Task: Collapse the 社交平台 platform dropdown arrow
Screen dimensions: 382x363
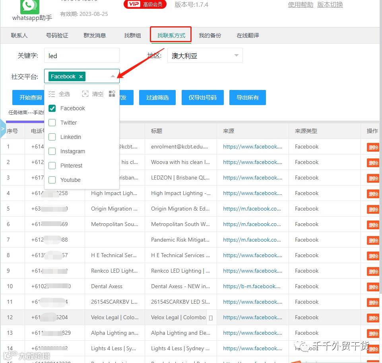Action: (112, 76)
